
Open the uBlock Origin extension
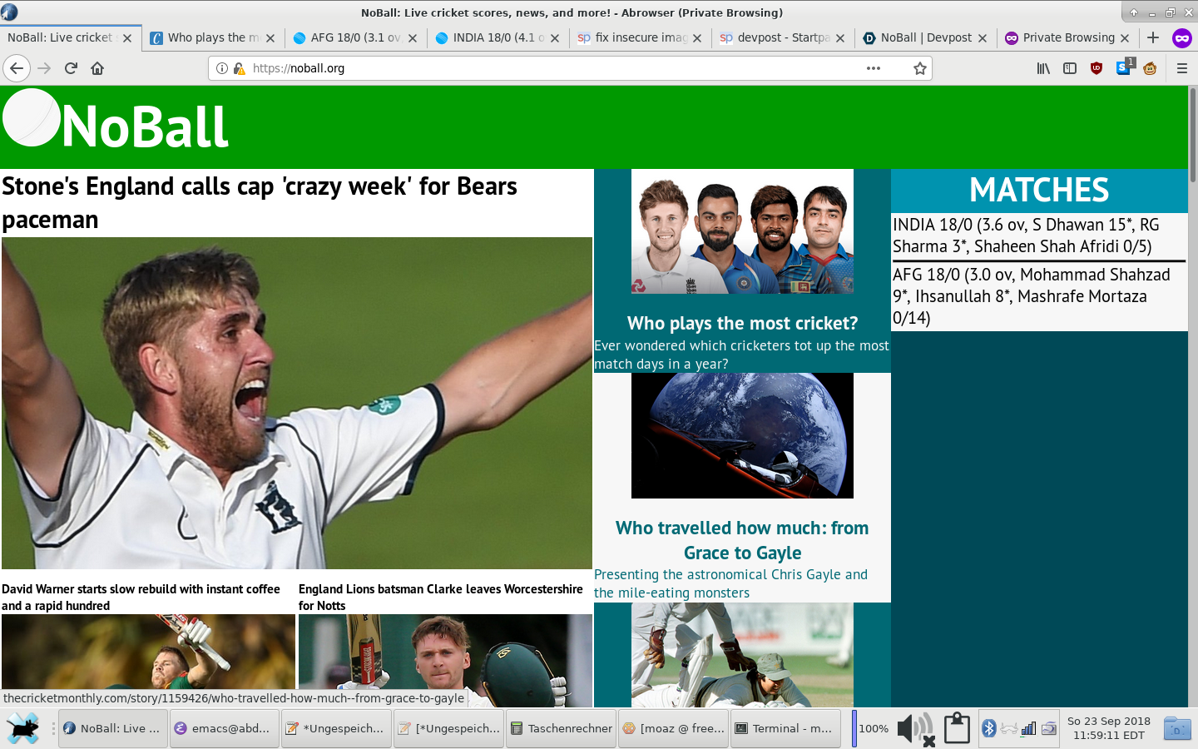click(x=1097, y=68)
